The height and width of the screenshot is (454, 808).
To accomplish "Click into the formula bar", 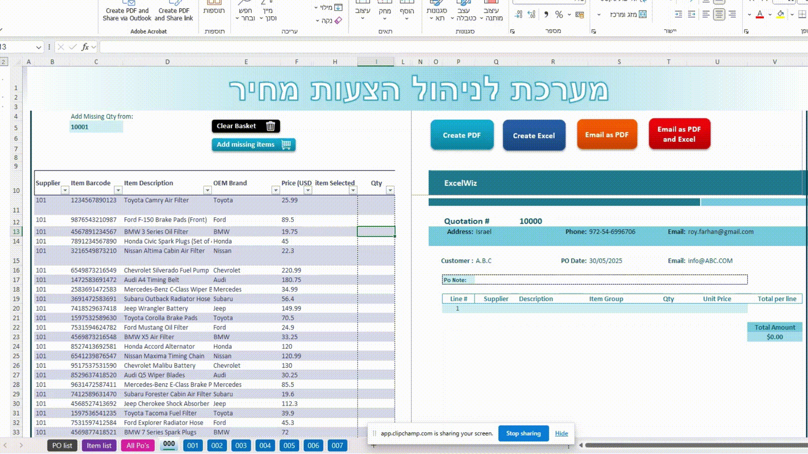I will [453, 47].
